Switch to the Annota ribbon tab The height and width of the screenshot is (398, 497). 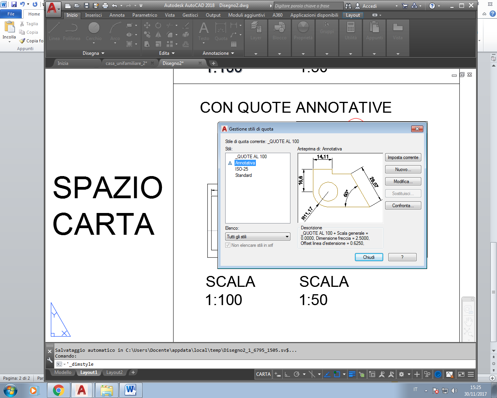(x=117, y=15)
